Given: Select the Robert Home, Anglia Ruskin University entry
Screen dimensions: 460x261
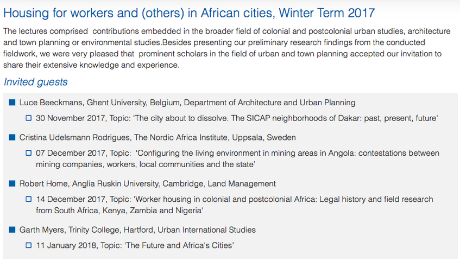Looking at the screenshot, I should click(148, 184).
